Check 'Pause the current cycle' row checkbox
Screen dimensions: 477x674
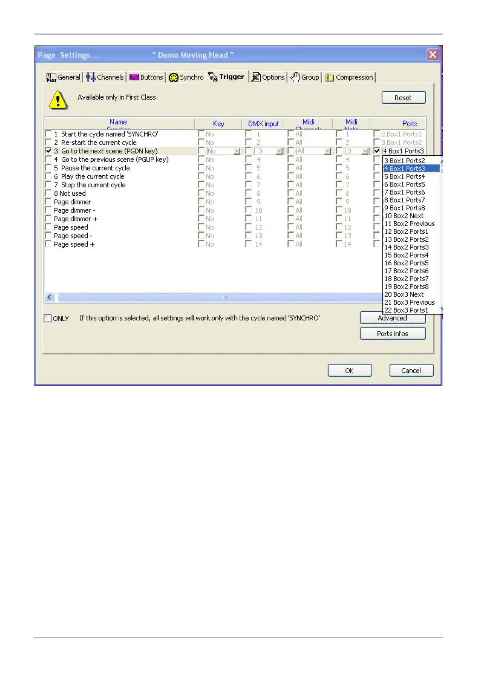tap(48, 168)
